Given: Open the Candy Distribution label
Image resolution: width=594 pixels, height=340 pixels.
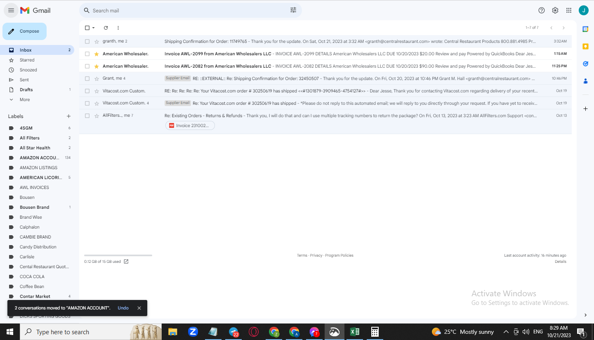Looking at the screenshot, I should [x=37, y=247].
